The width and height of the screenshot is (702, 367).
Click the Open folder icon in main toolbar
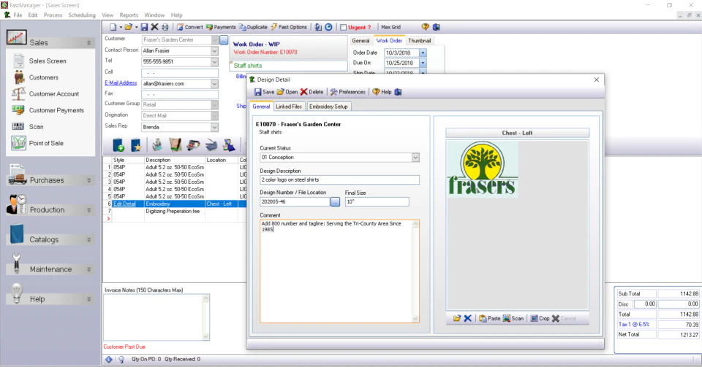[x=129, y=27]
